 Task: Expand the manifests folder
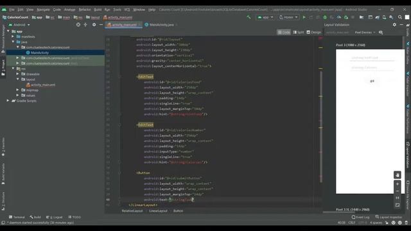13,37
